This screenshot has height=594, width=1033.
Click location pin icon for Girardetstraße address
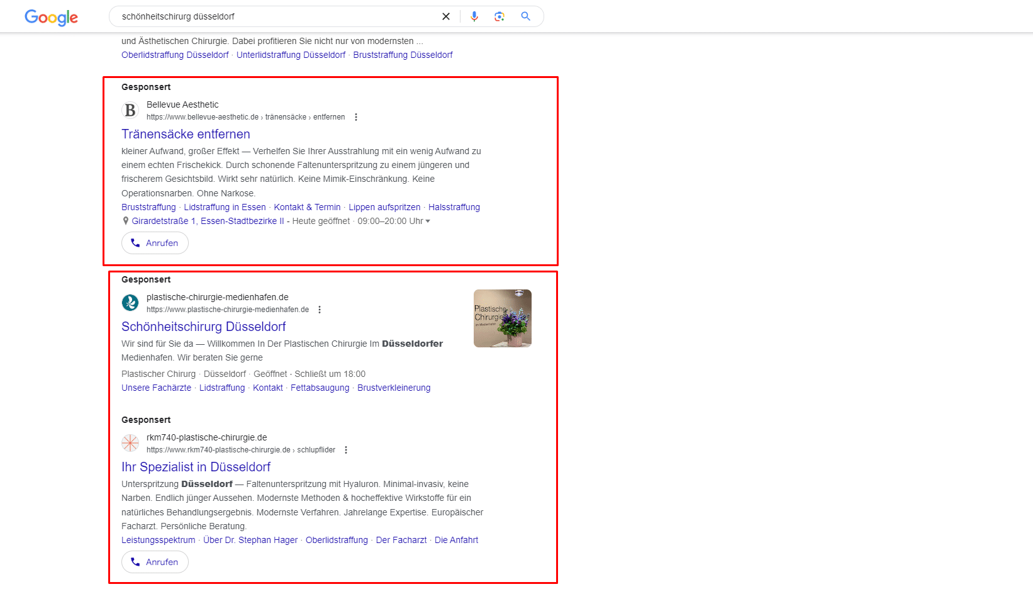tap(125, 221)
